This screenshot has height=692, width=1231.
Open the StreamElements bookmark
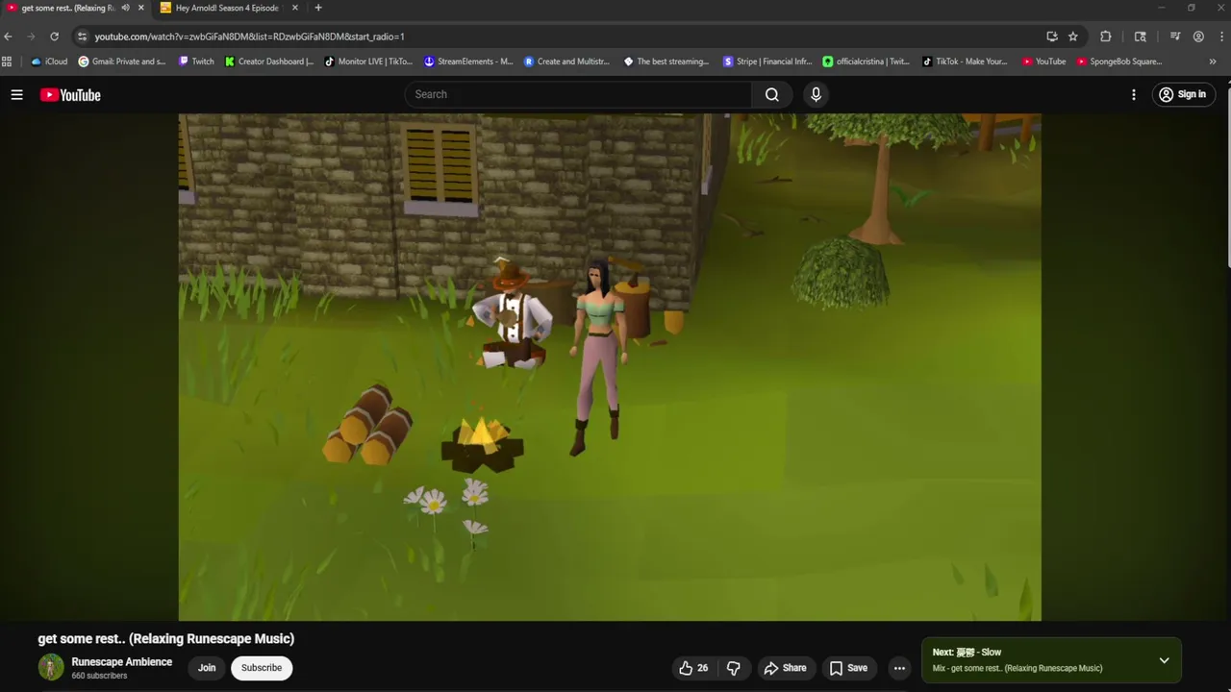coord(468,62)
